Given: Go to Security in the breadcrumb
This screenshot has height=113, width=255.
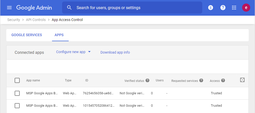Looking at the screenshot, I should tap(14, 20).
